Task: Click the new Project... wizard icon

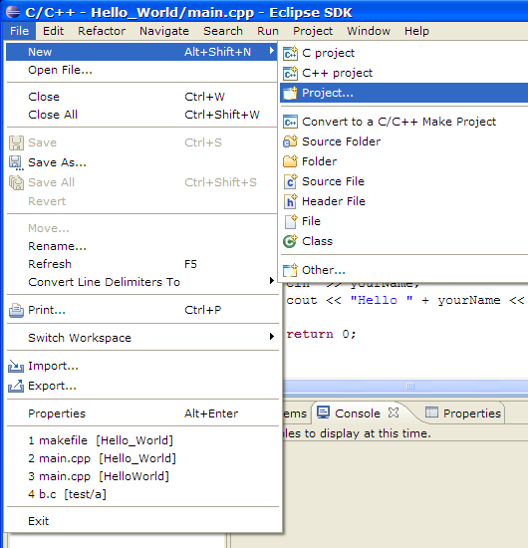Action: [290, 93]
